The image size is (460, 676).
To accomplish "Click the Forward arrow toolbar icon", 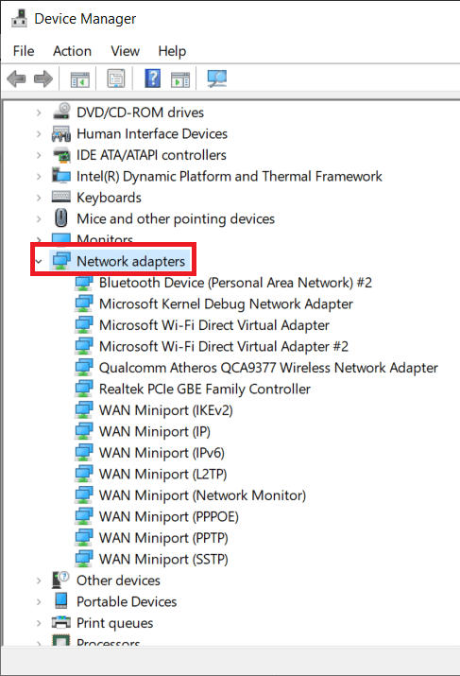I will pos(43,78).
